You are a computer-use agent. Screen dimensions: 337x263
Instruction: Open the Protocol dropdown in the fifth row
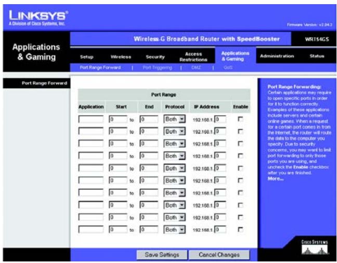click(x=175, y=168)
